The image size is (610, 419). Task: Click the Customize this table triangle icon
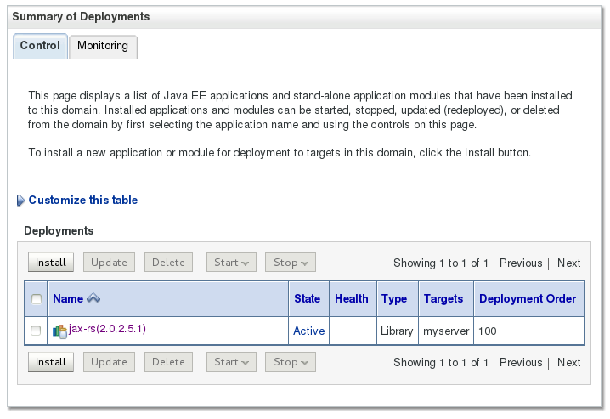click(x=21, y=201)
